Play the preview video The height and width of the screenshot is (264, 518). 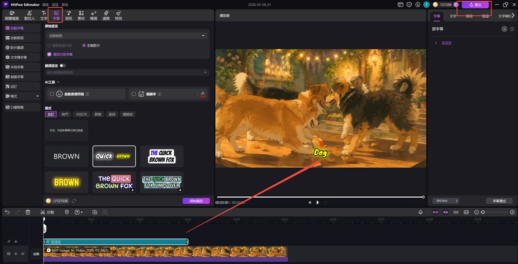pos(317,202)
